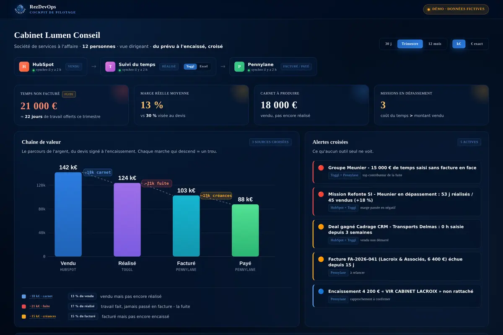503x335 pixels.
Task: Click the HubSpot source icon
Action: (24, 67)
